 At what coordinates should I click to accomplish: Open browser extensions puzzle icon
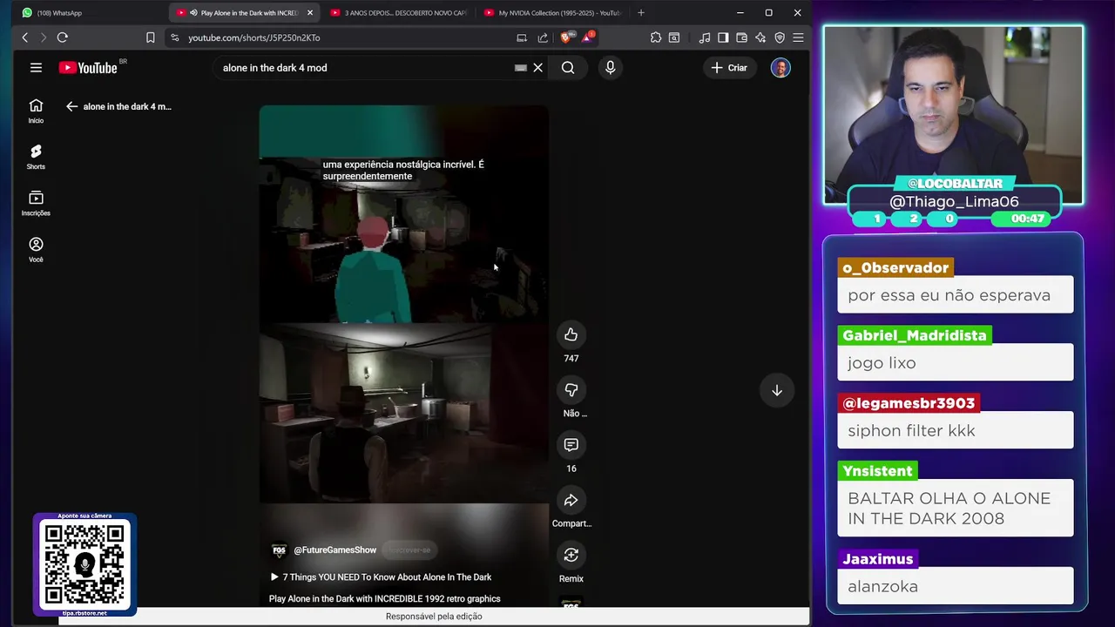pos(656,37)
